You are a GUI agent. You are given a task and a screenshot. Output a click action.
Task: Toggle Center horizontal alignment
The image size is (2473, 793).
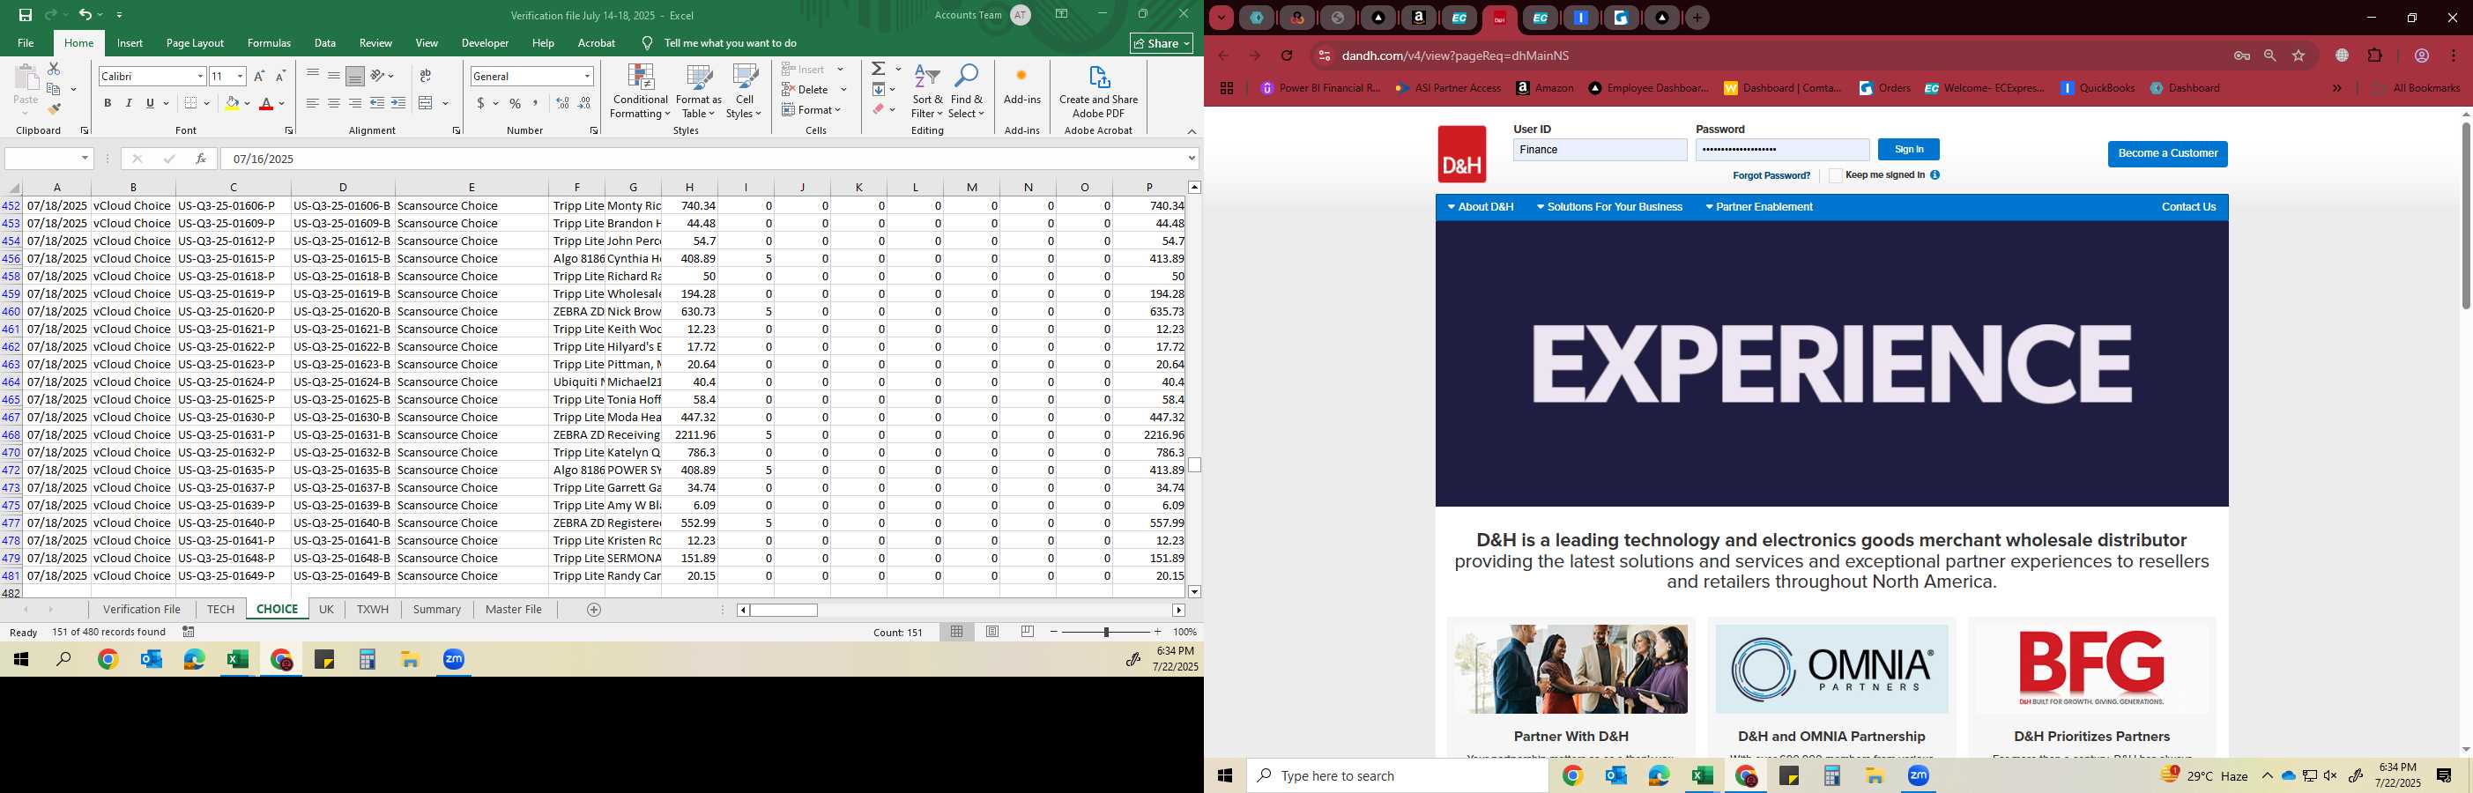(x=334, y=103)
